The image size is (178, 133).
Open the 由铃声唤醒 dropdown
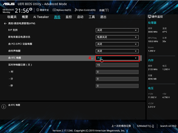(117, 51)
